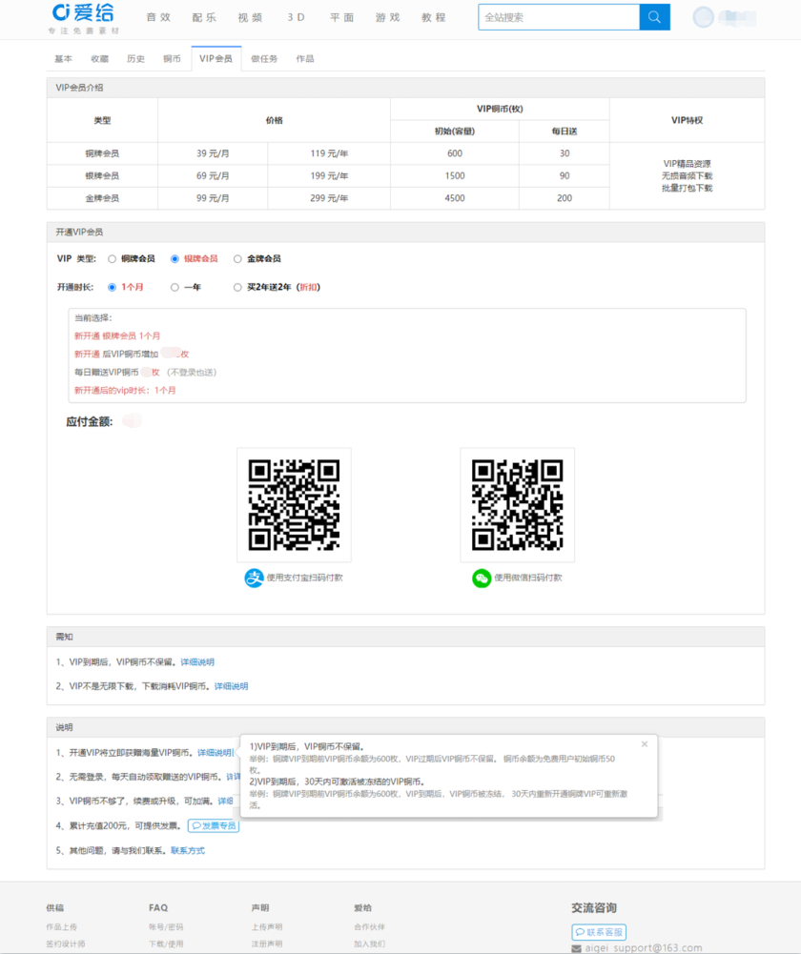Image resolution: width=801 pixels, height=954 pixels.
Task: Click the 199 元/年 price cell
Action: point(329,175)
